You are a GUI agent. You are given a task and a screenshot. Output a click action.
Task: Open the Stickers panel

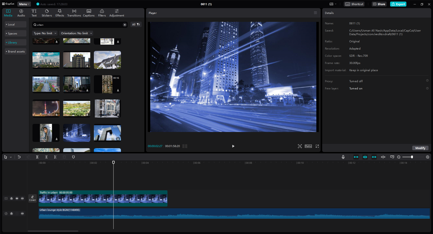click(47, 13)
